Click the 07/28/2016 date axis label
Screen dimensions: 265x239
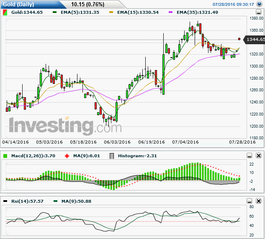[242, 142]
